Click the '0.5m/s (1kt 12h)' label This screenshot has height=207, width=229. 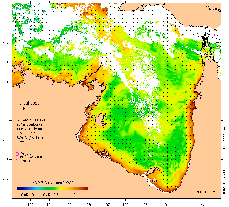coord(30,138)
